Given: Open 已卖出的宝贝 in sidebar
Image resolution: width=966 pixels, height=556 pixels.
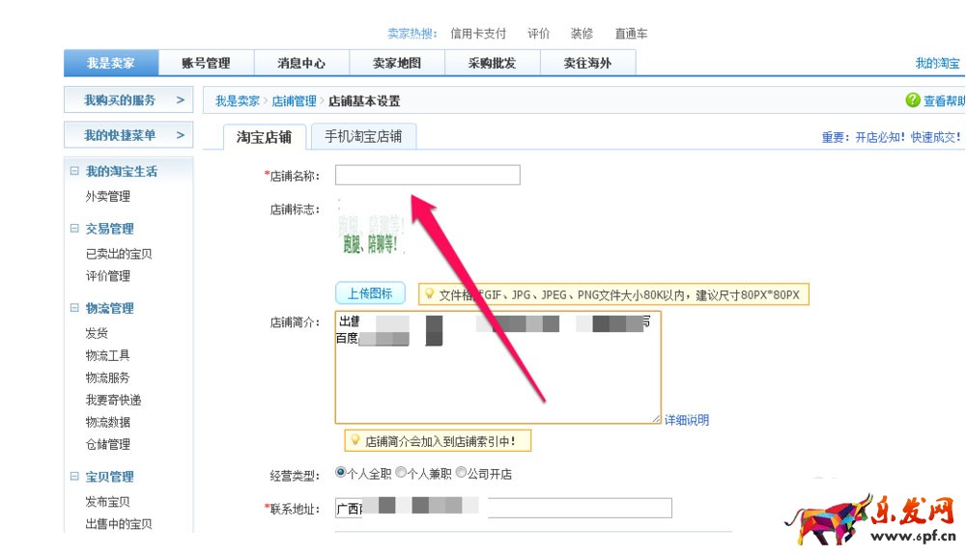Looking at the screenshot, I should pyautogui.click(x=119, y=254).
